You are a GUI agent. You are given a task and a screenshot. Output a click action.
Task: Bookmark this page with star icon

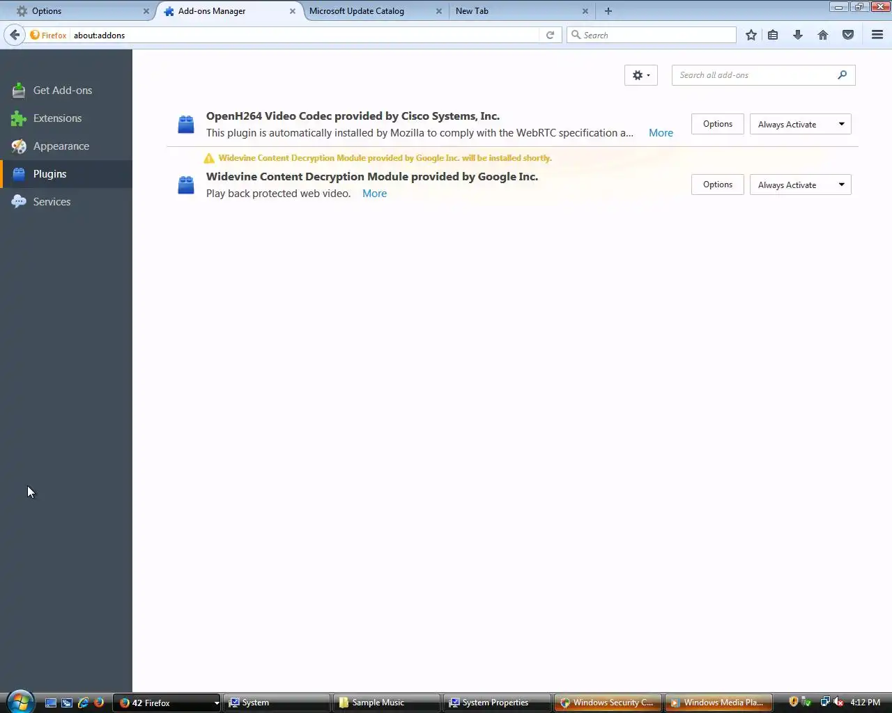[751, 35]
